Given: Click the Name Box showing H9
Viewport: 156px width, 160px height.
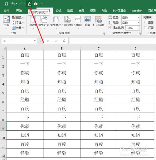Looking at the screenshot, I should click(x=17, y=41).
